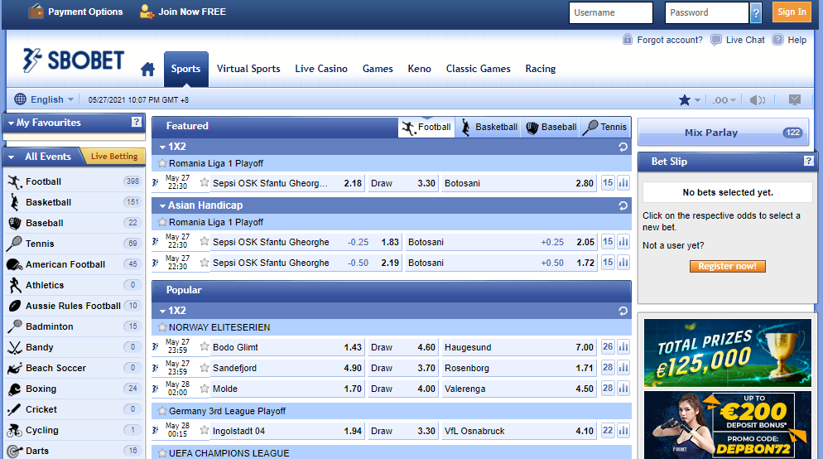Open My Favourites help icon
The width and height of the screenshot is (823, 459).
click(137, 122)
